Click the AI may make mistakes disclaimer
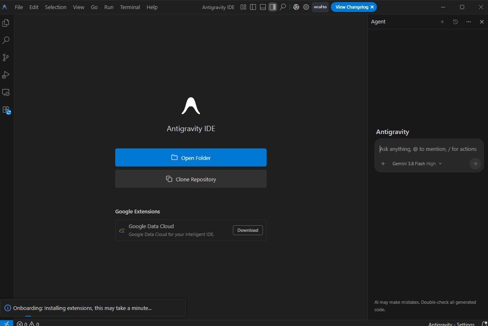The height and width of the screenshot is (326, 488). pos(425,306)
